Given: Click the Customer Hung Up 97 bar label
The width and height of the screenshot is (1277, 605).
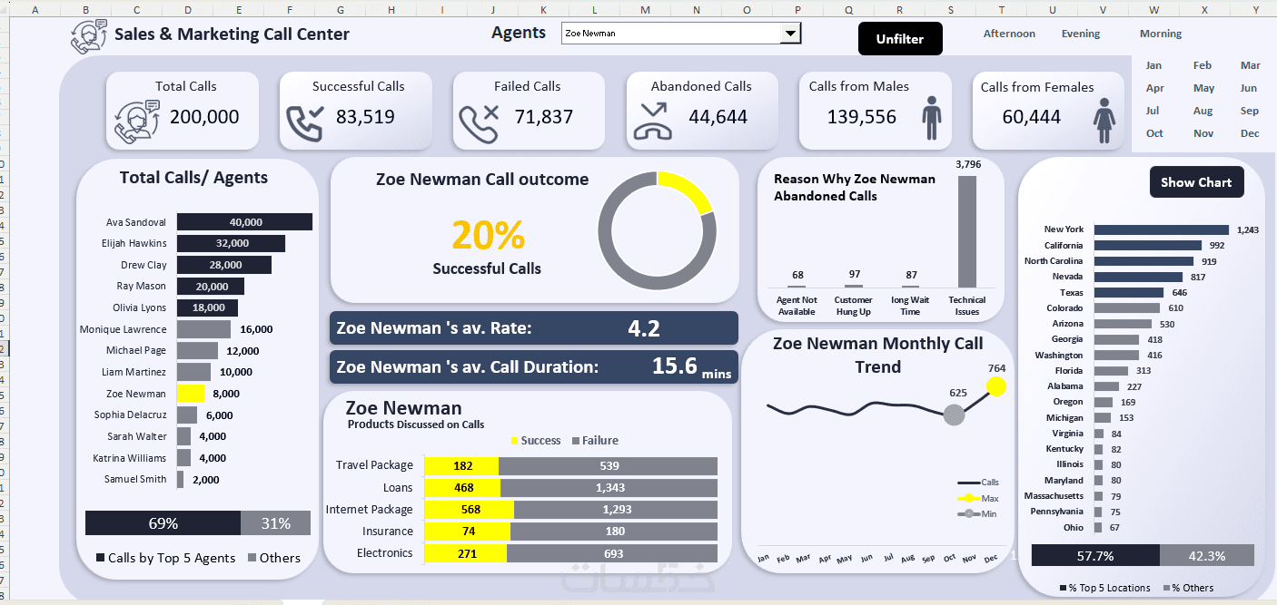Looking at the screenshot, I should (854, 274).
